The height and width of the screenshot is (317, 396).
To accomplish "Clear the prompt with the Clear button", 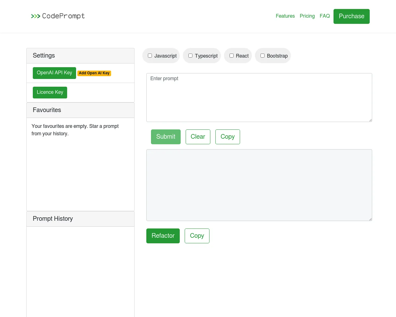I will (198, 137).
